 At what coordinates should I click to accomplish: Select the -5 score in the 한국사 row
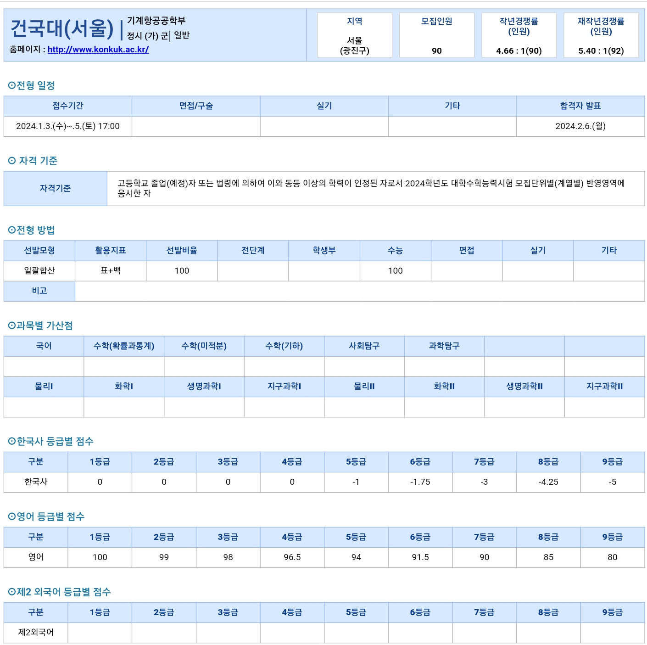pos(613,482)
